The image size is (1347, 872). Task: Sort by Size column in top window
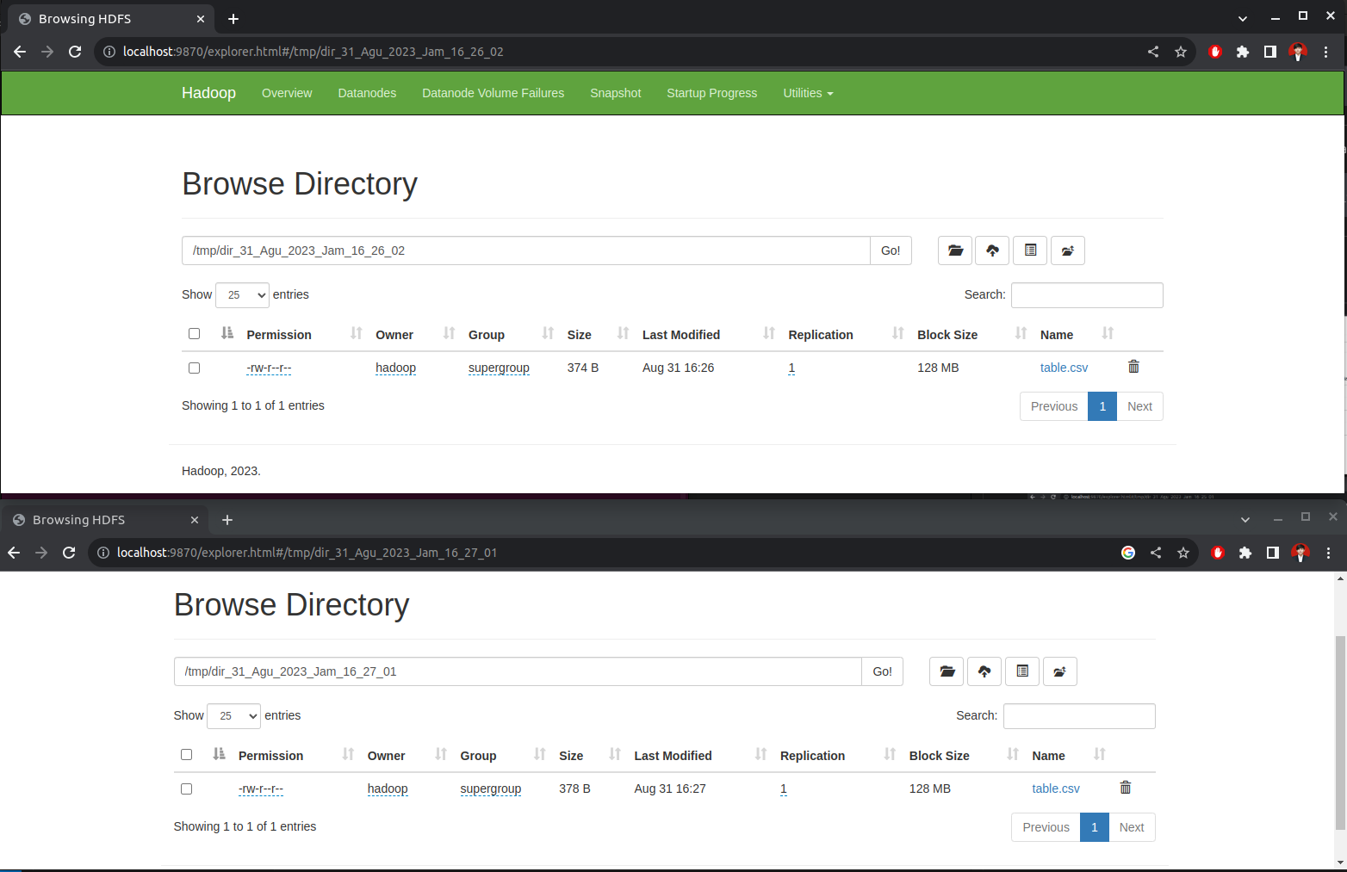coord(579,335)
